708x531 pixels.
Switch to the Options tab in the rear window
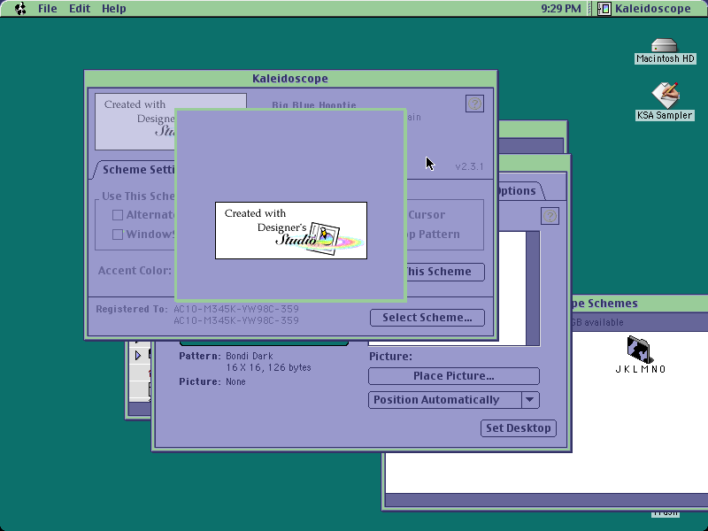pyautogui.click(x=518, y=190)
